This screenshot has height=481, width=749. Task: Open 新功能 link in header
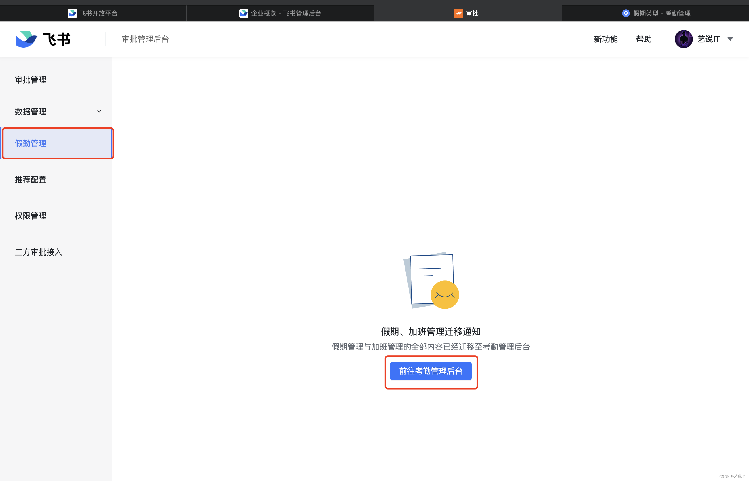(606, 39)
